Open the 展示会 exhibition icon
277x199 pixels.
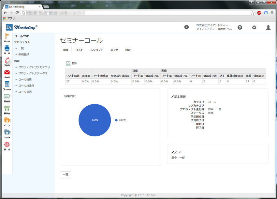7,109
